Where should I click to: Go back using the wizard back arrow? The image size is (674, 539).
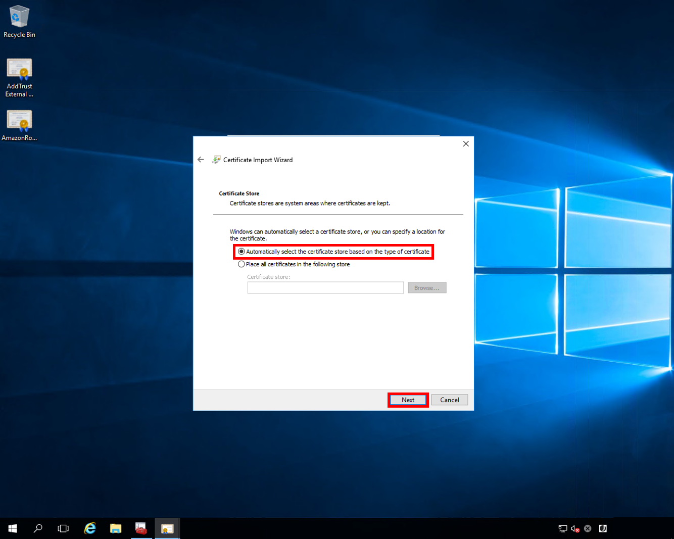(x=201, y=160)
